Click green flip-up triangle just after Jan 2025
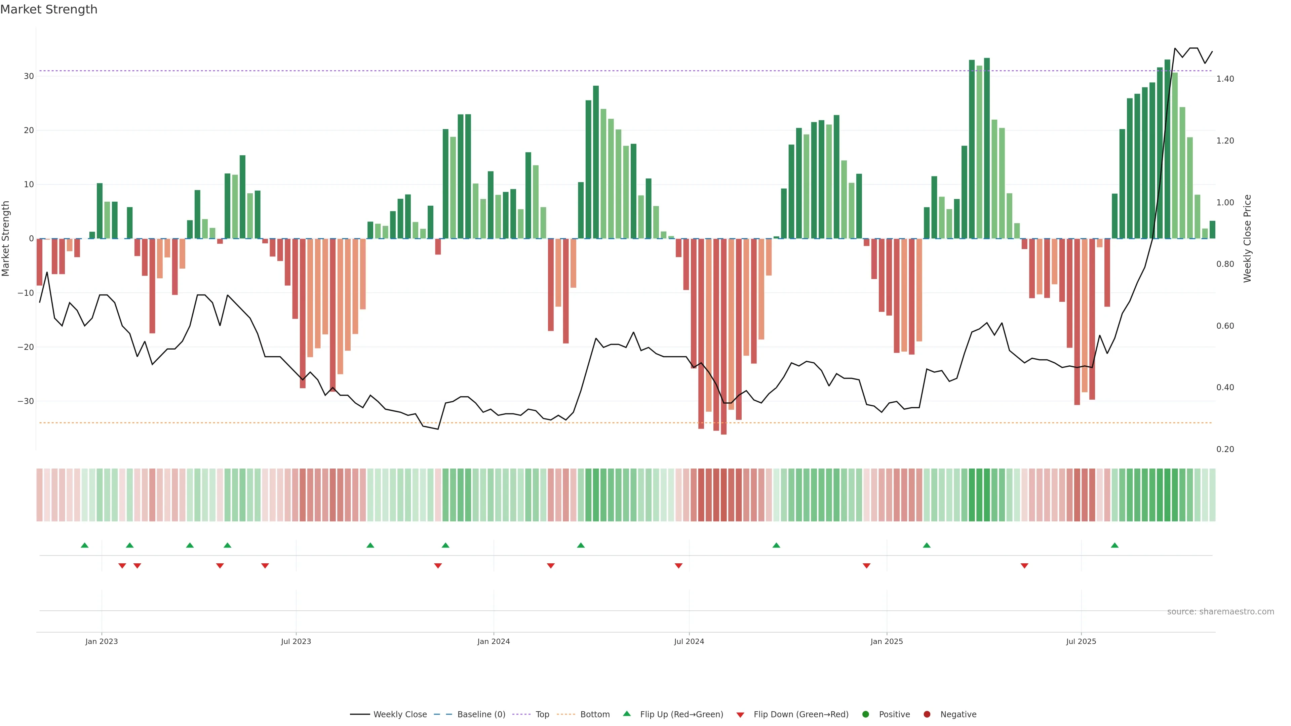Screen dimensions: 1291x726 (x=927, y=545)
